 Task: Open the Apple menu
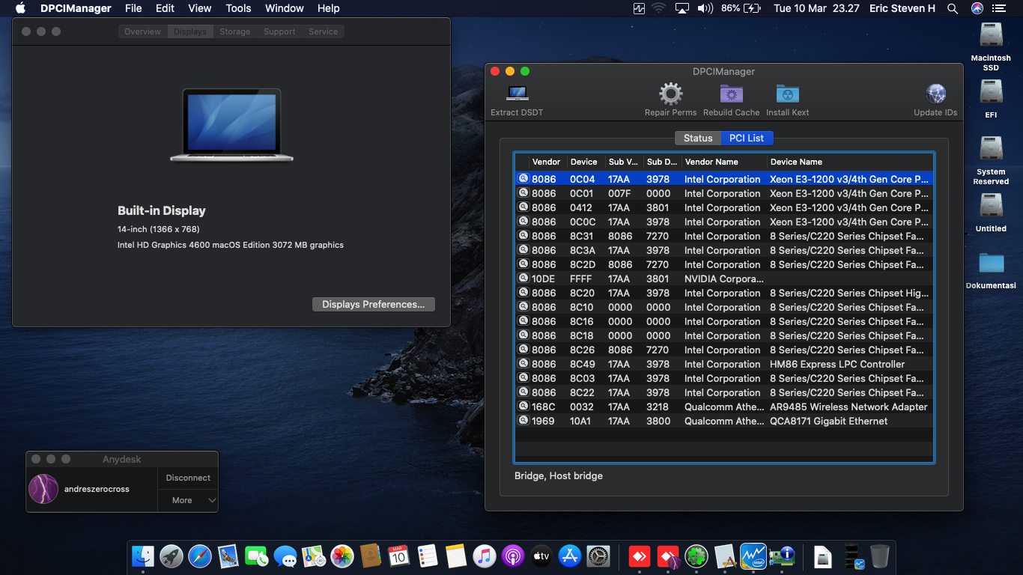[20, 8]
